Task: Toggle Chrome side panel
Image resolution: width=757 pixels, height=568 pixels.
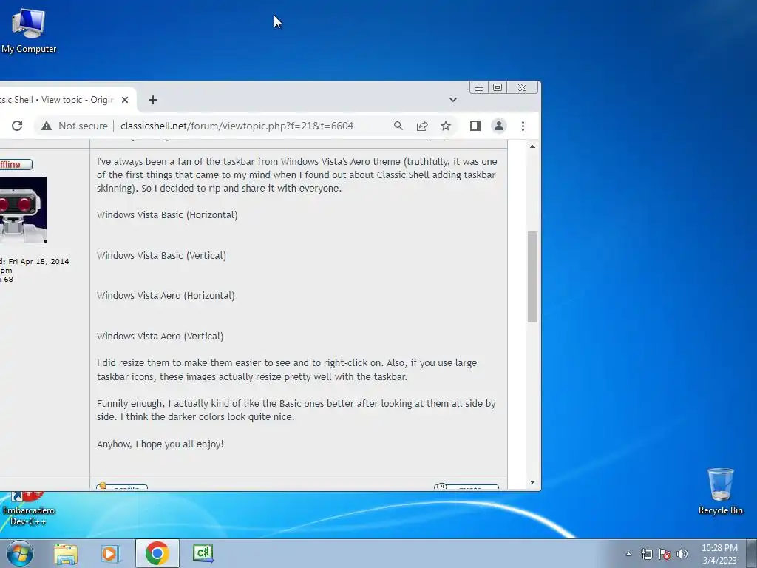Action: tap(475, 126)
